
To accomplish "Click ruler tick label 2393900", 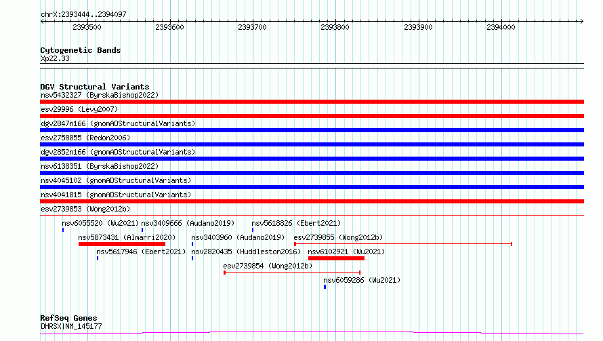I will [418, 27].
